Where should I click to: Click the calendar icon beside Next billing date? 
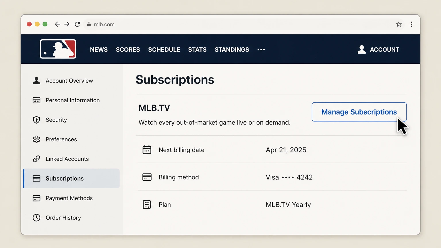pyautogui.click(x=147, y=150)
